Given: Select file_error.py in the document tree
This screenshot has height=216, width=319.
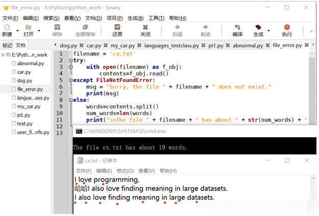Looking at the screenshot, I should click(30, 89).
